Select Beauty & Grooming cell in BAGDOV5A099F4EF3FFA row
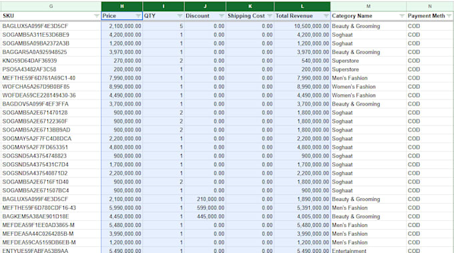The image size is (454, 253). 369,104
